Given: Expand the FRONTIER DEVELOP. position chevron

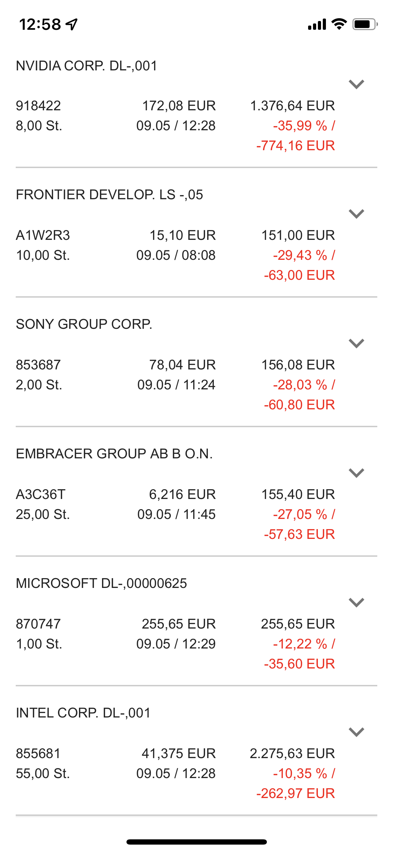Looking at the screenshot, I should click(356, 214).
